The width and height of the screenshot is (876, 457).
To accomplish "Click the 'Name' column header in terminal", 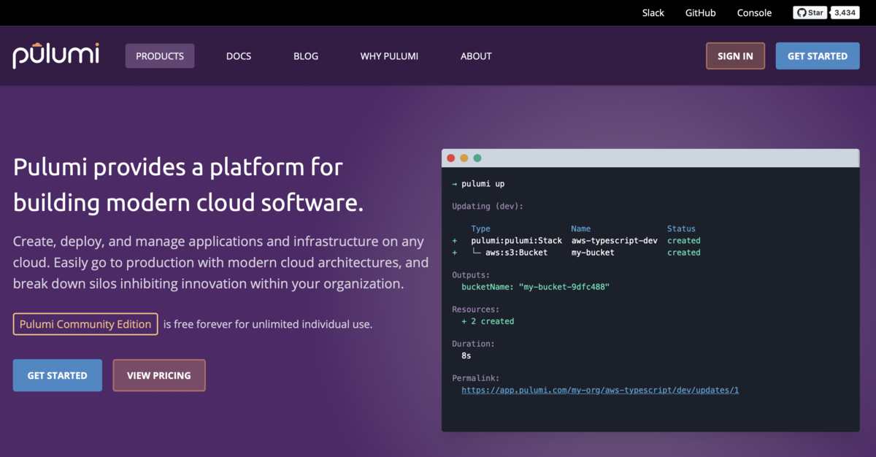I will [x=581, y=228].
